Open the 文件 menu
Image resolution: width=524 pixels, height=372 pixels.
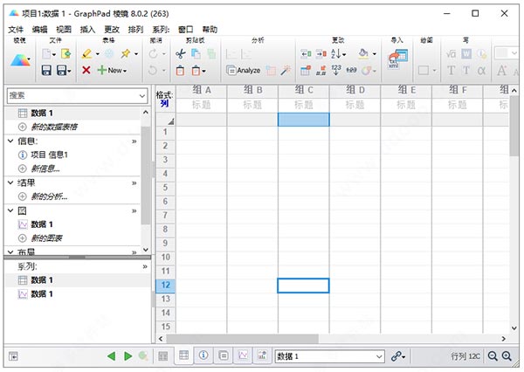point(16,30)
